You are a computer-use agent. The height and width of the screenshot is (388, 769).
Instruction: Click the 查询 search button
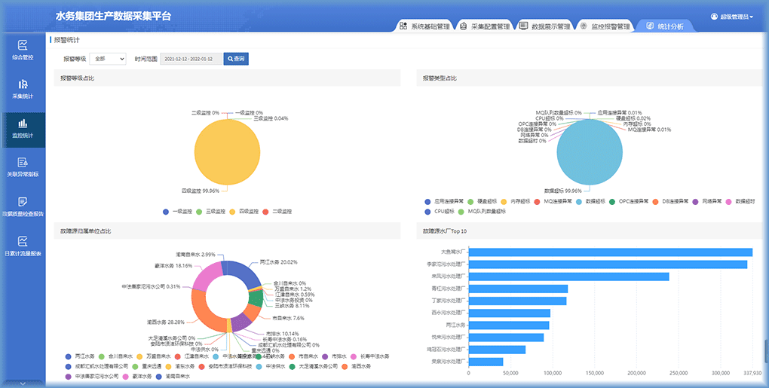(x=235, y=59)
